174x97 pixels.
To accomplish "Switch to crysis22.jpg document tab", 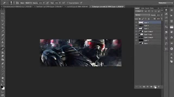I will [77, 6].
